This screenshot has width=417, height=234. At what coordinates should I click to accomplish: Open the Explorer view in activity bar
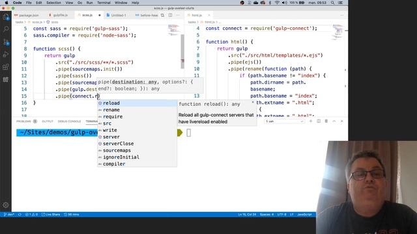pos(6,18)
